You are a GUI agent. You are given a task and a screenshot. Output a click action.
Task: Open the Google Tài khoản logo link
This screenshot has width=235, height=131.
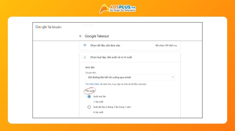coord(48,27)
